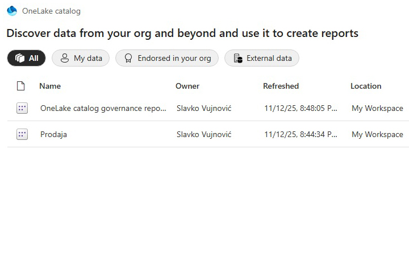This screenshot has height=273, width=409.
Task: Click the governance report refreshed timestamp
Action: point(301,108)
